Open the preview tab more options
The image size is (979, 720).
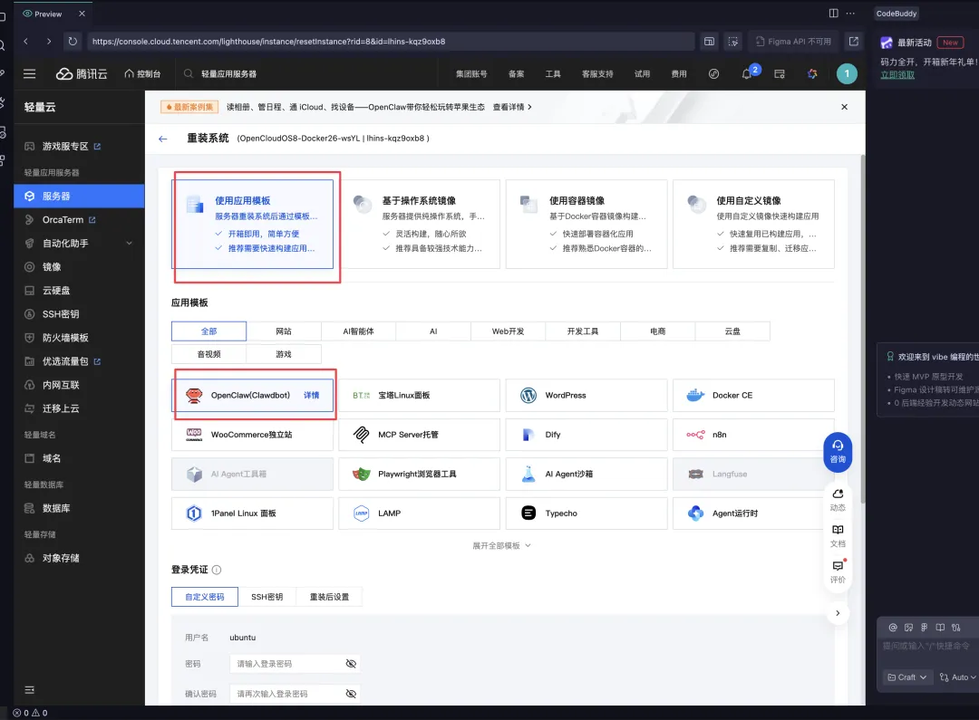[x=850, y=13]
